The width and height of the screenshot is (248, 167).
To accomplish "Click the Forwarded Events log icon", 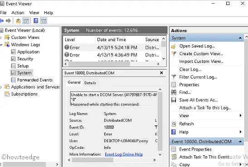I will coord(13,80).
